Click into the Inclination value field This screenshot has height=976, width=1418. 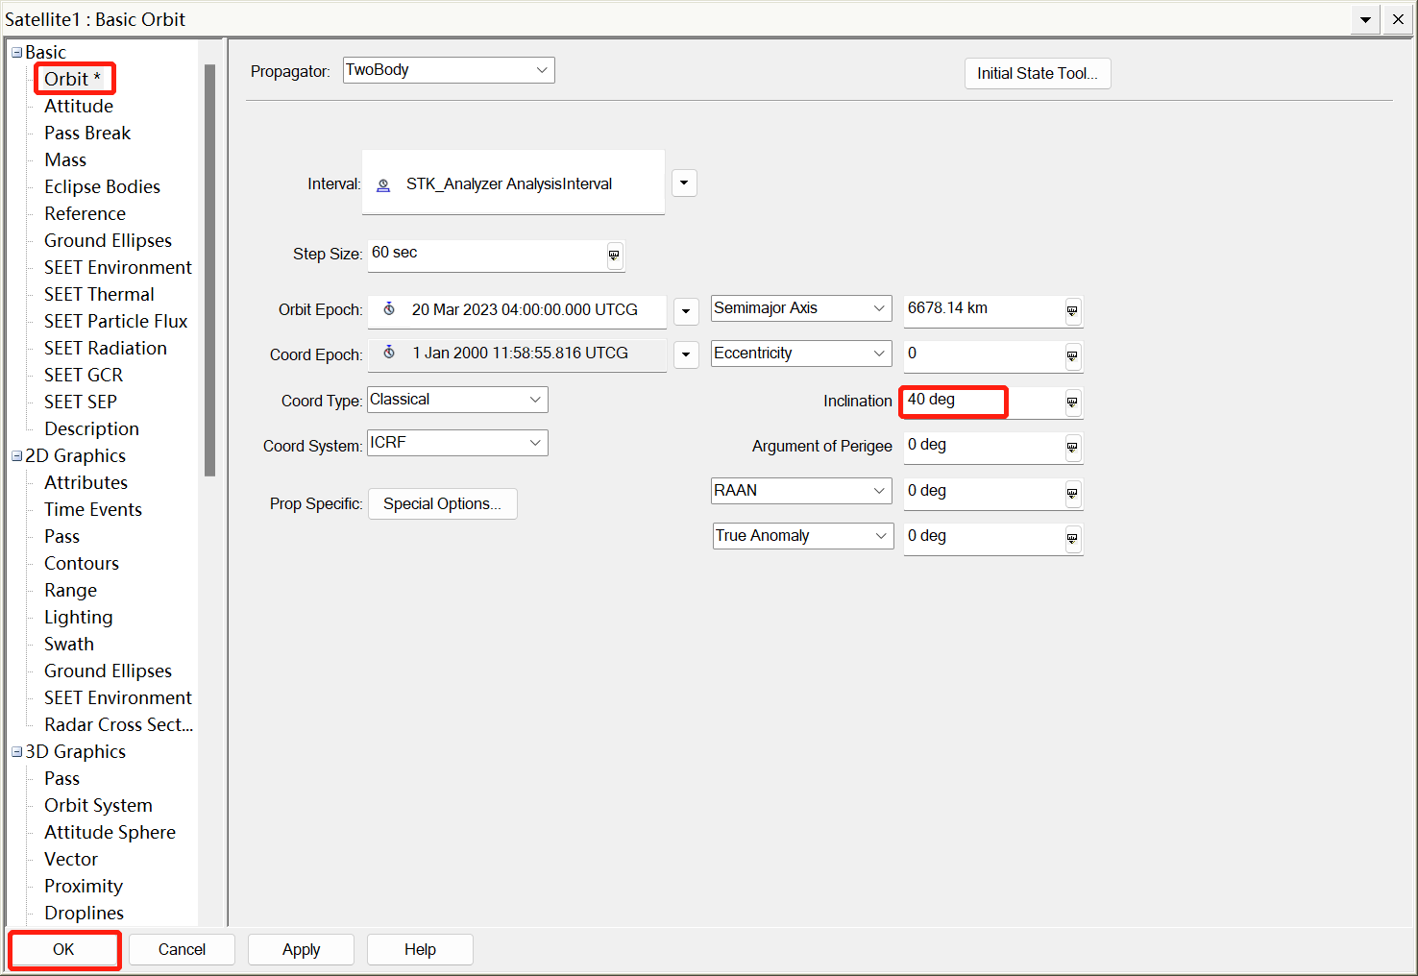pyautogui.click(x=980, y=401)
